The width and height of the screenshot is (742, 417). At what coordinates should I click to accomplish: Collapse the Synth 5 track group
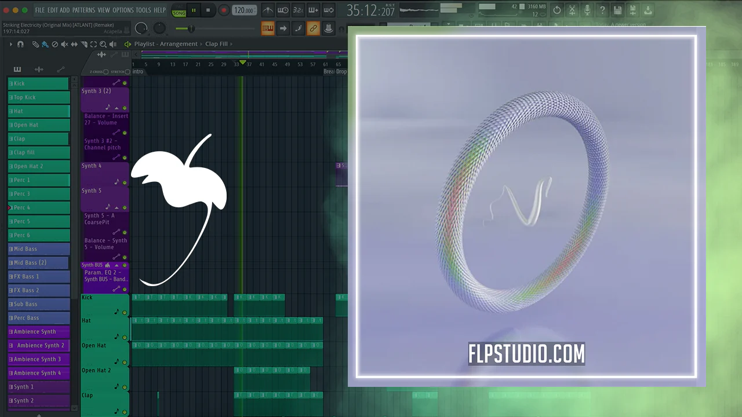click(116, 207)
